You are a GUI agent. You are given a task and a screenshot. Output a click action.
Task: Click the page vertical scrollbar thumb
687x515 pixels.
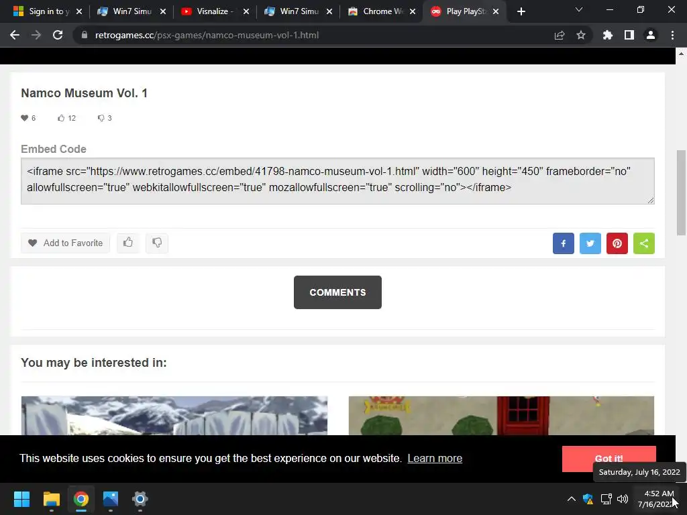[681, 192]
